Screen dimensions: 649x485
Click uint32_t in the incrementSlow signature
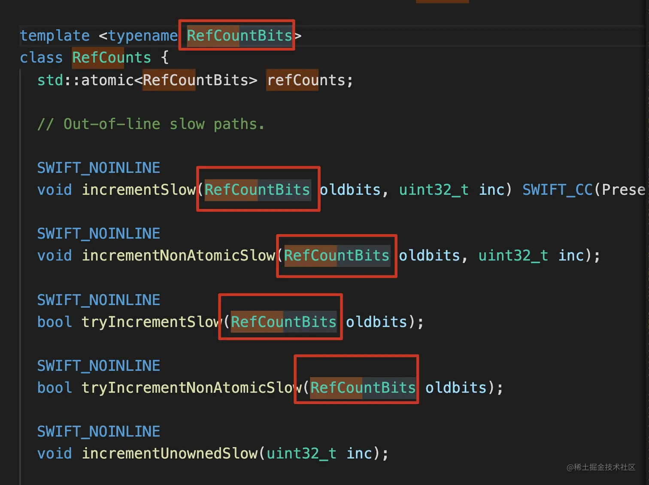click(434, 190)
